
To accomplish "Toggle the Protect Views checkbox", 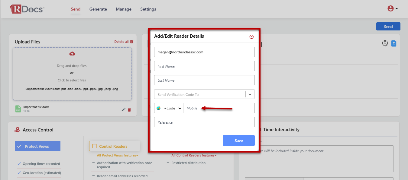I will pyautogui.click(x=19, y=146).
